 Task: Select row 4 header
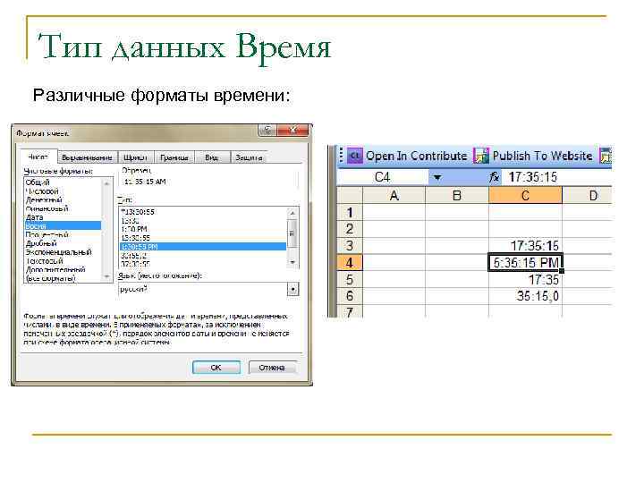[x=350, y=262]
